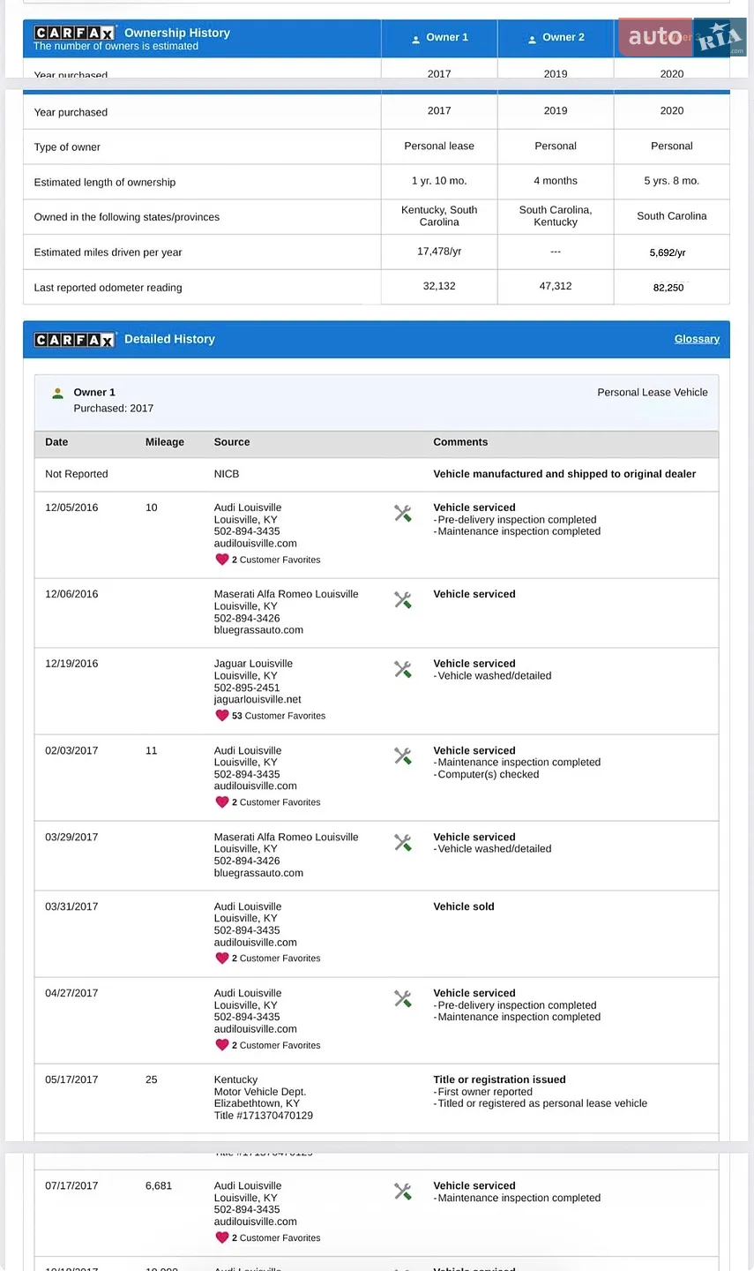Open audilouisville.com link in 12/05/2016 row
The width and height of the screenshot is (754, 1271).
[256, 544]
